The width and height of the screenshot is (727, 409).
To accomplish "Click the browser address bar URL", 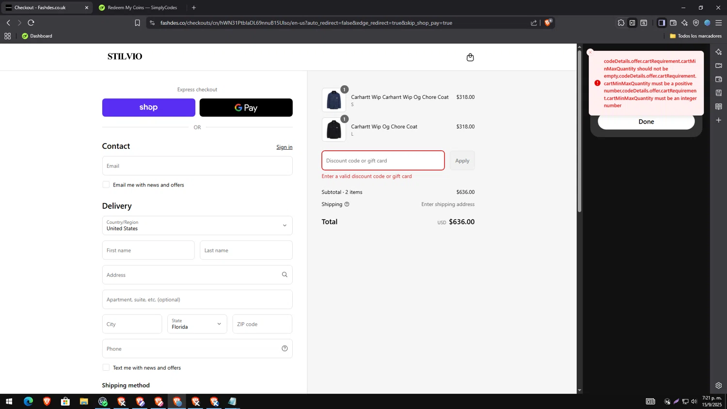I will click(306, 23).
